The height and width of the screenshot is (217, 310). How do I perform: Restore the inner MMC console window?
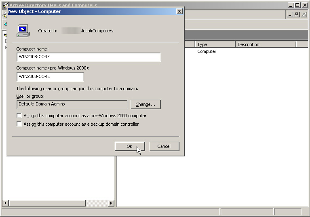click(x=296, y=15)
